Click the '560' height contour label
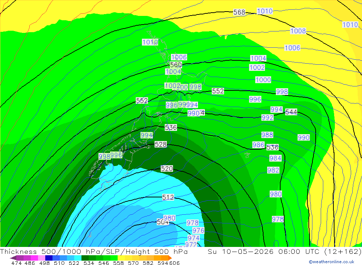The image size is (362, 265). (x=176, y=65)
